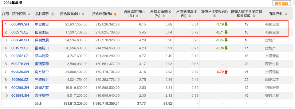Open stock code 603885.SH

click(20, 96)
